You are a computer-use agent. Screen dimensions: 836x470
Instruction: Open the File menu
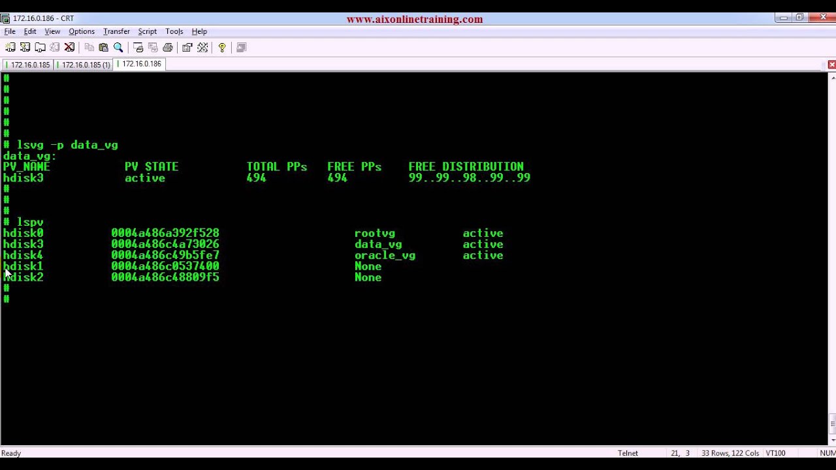[x=10, y=31]
